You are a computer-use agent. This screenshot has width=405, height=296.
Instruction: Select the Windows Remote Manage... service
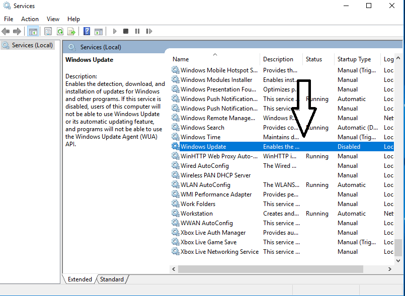coord(218,118)
